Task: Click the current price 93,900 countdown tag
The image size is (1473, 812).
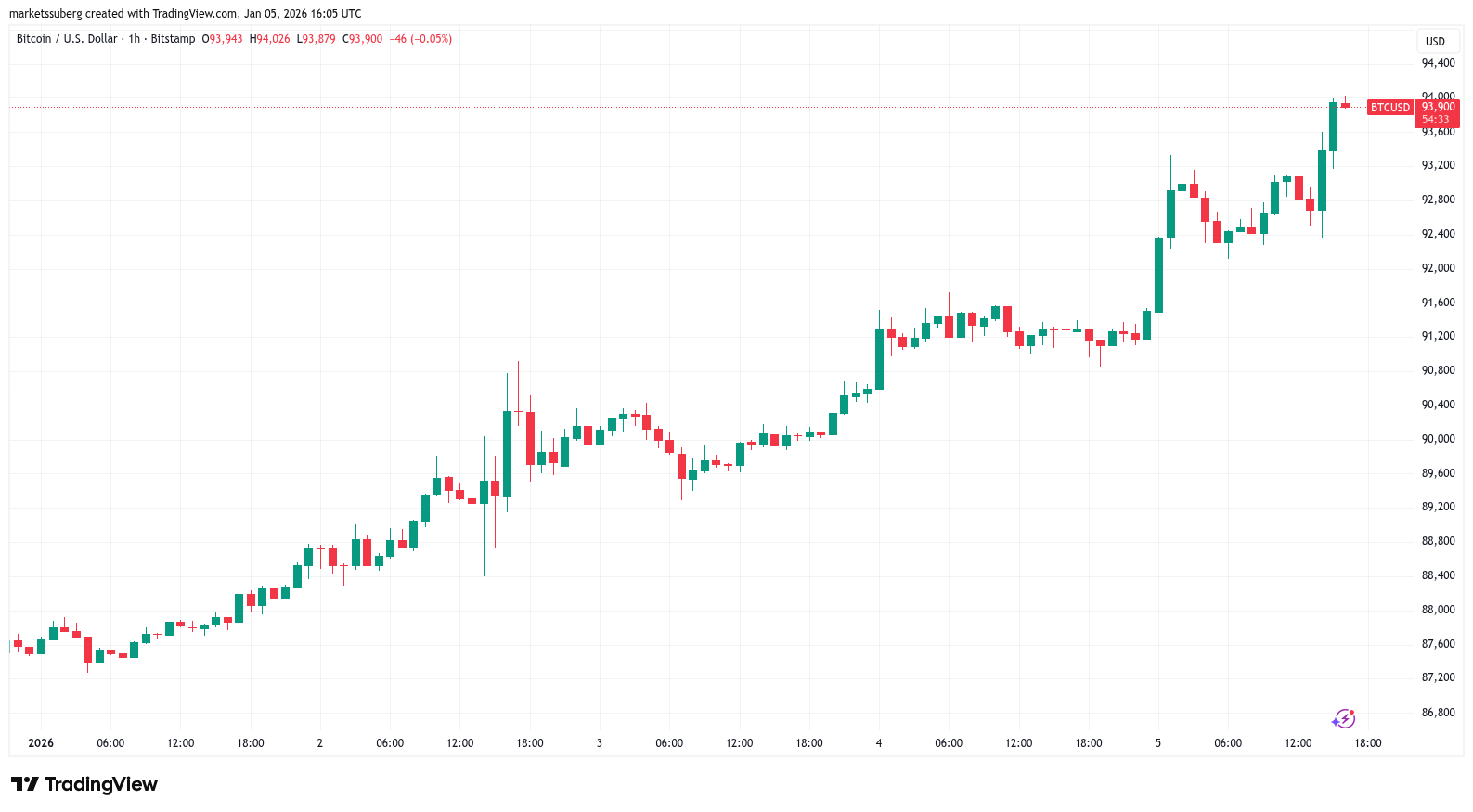Action: tap(1437, 113)
